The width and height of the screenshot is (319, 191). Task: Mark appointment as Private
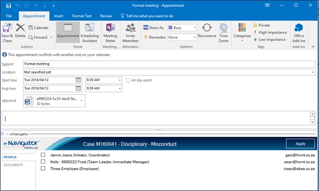[261, 25]
